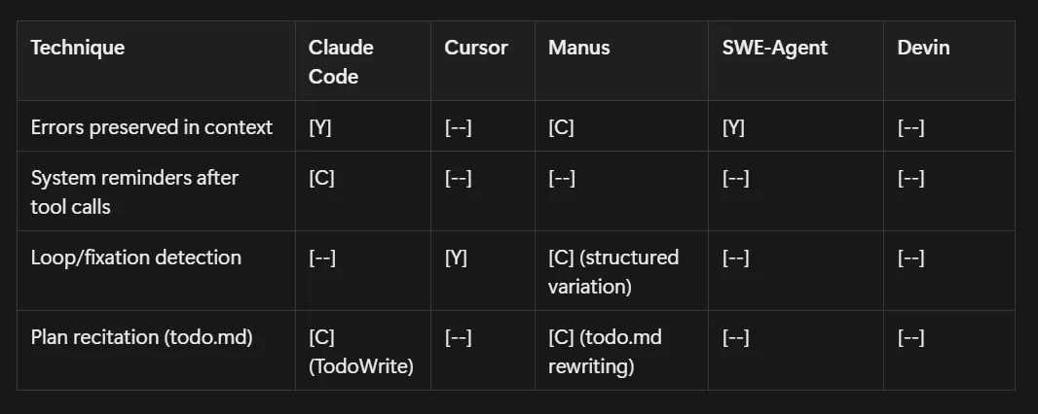Click the 'Loop/fixation detection' row label
Screen dimensions: 1038x414
pyautogui.click(x=136, y=258)
